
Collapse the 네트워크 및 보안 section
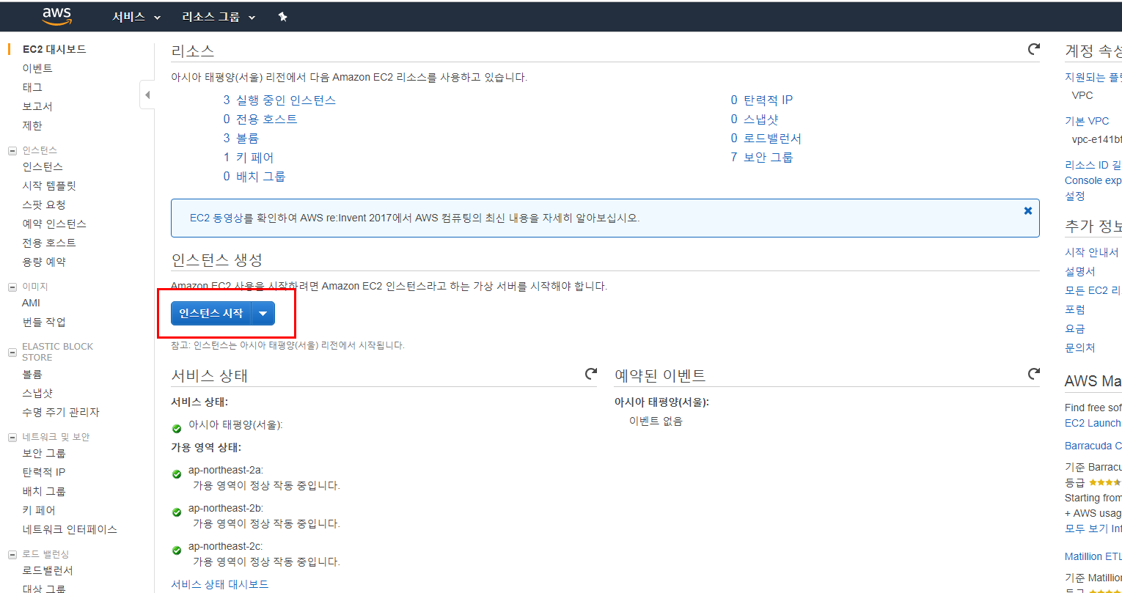(x=12, y=438)
